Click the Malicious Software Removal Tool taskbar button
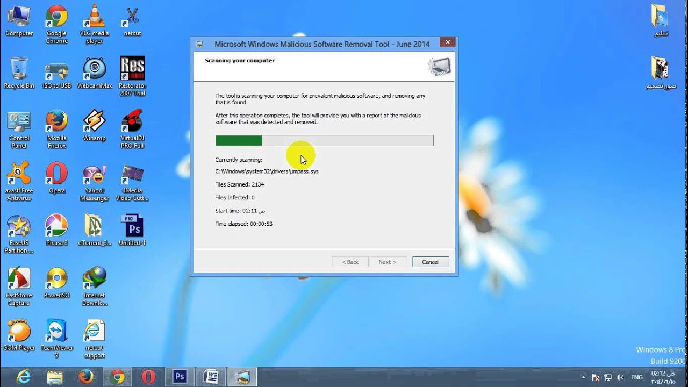This screenshot has height=387, width=688. coord(242,377)
